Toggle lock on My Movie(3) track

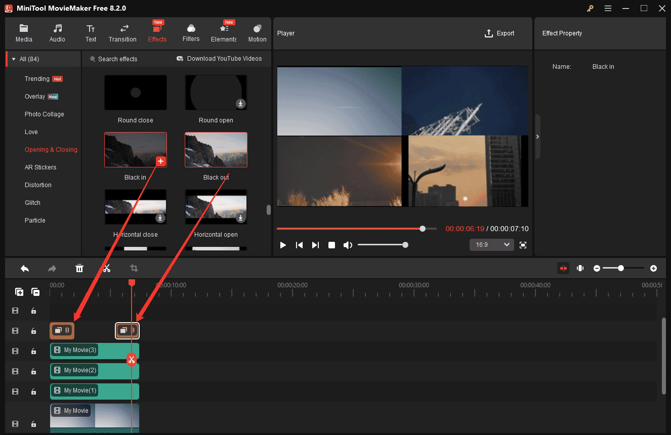(x=33, y=351)
